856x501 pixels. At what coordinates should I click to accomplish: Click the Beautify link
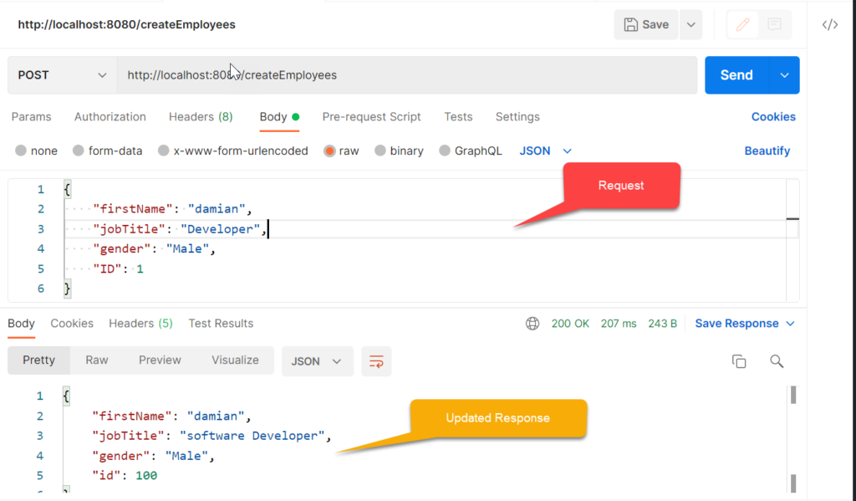(767, 151)
